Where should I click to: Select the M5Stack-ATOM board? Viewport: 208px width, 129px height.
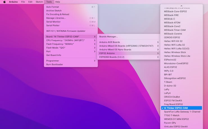pos(182,23)
